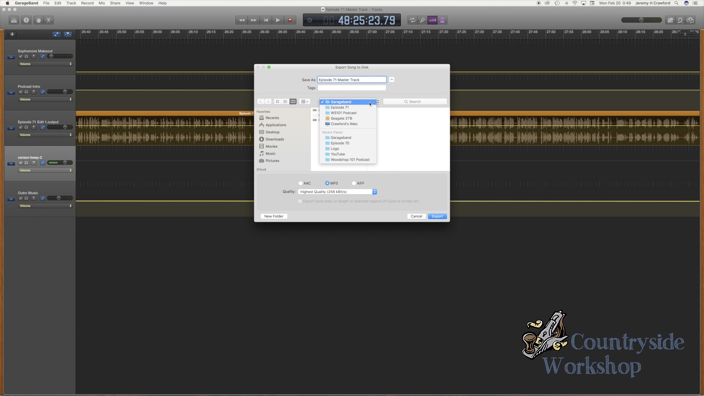Adjust the Master Volume slider
This screenshot has width=704, height=396.
click(x=641, y=20)
